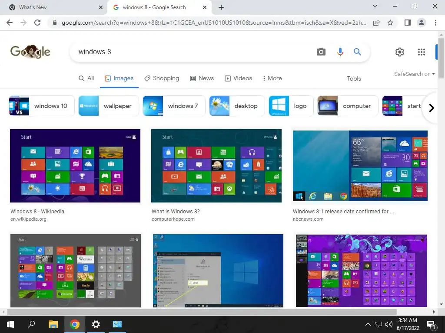Open the Windows 8 - Wikipedia thumbnail

pyautogui.click(x=75, y=166)
